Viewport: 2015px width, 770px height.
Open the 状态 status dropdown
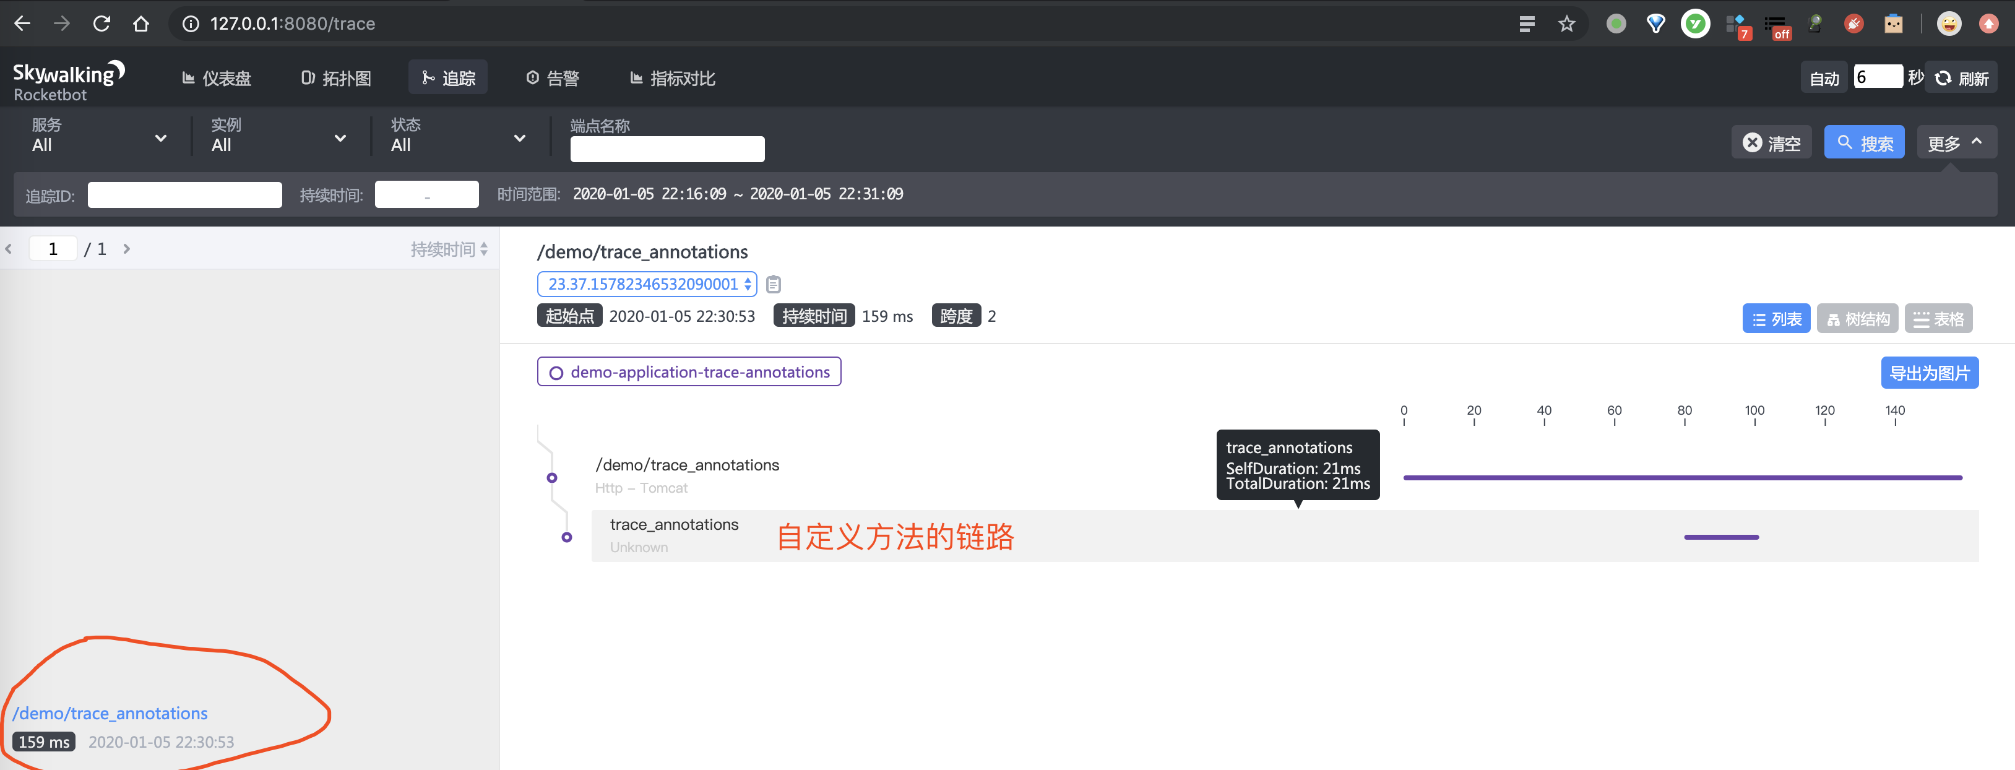[459, 137]
